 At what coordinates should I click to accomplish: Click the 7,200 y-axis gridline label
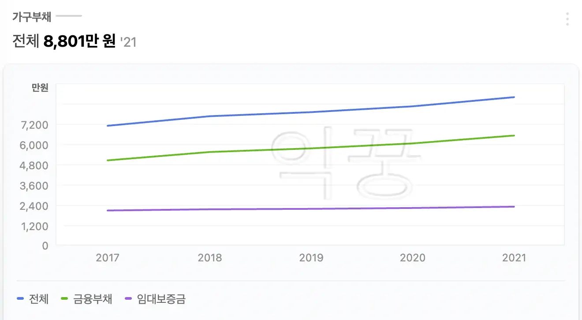tap(34, 126)
